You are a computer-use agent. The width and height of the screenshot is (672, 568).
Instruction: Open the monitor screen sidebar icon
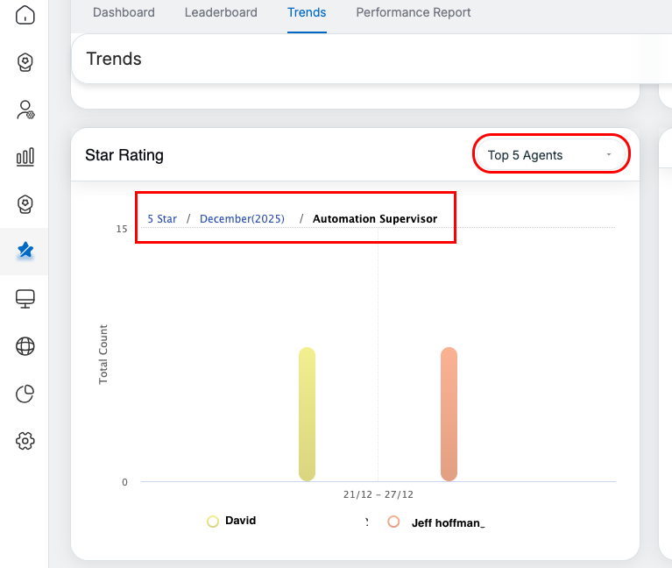[x=25, y=299]
